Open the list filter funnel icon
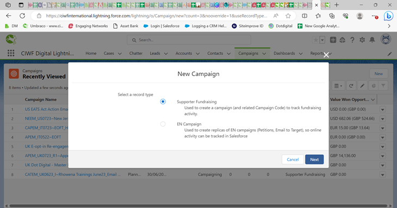 coord(383,86)
